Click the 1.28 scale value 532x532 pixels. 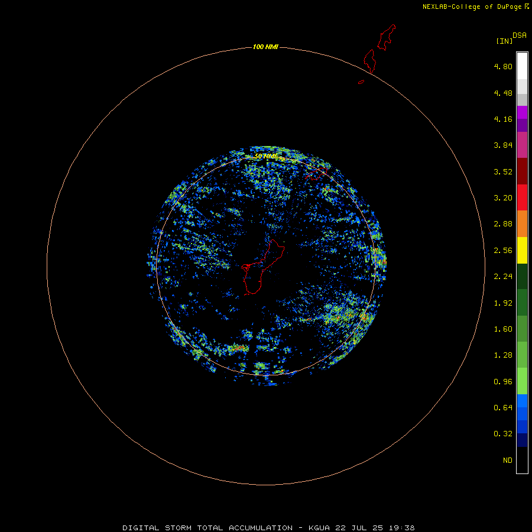coord(503,355)
